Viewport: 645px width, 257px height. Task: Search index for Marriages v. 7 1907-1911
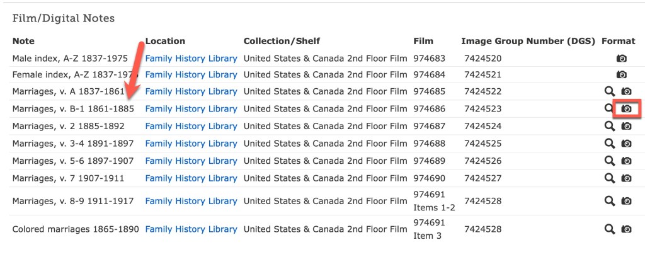609,178
